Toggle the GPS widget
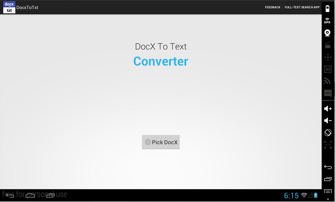This screenshot has height=202, width=335. 328,20
